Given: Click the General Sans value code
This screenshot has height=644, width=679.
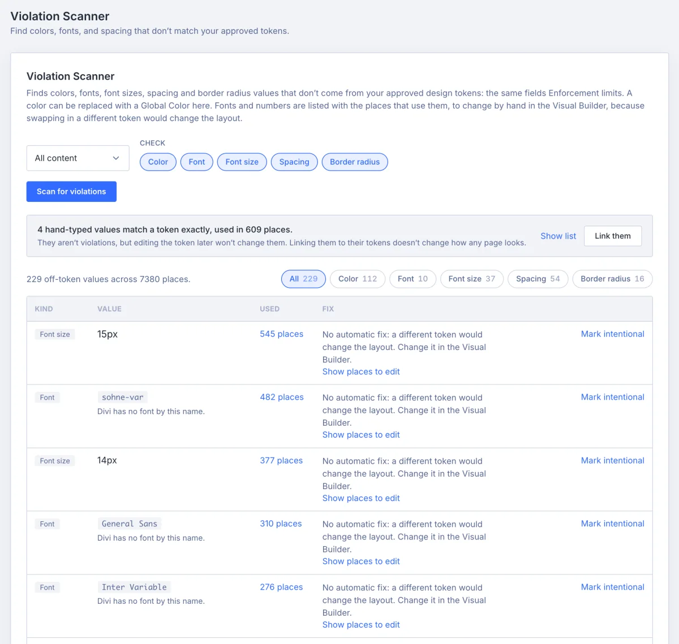Looking at the screenshot, I should coord(130,524).
